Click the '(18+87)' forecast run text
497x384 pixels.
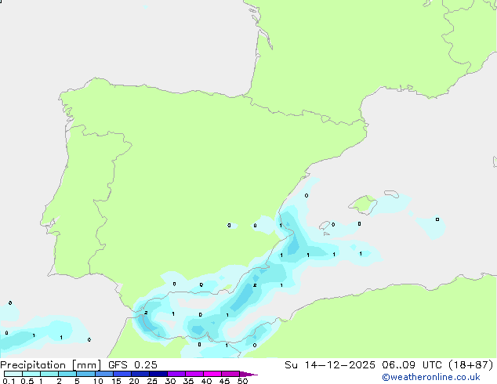point(471,365)
